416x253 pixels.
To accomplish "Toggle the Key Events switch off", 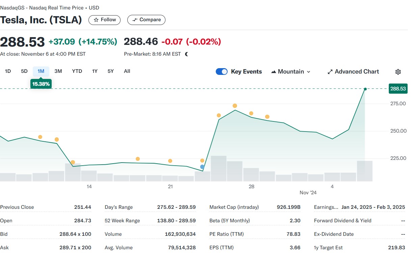I will click(222, 72).
